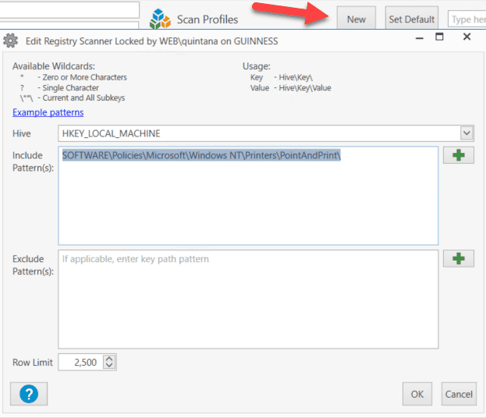
Task: Cancel the Edit Registry Scanner dialog
Action: 459,394
